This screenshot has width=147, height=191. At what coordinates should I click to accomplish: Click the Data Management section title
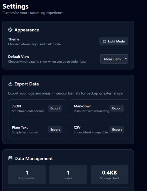click(x=34, y=158)
